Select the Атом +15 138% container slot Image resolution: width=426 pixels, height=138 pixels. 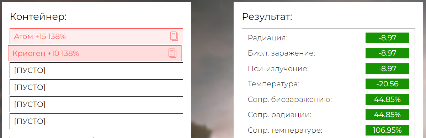tap(96, 36)
